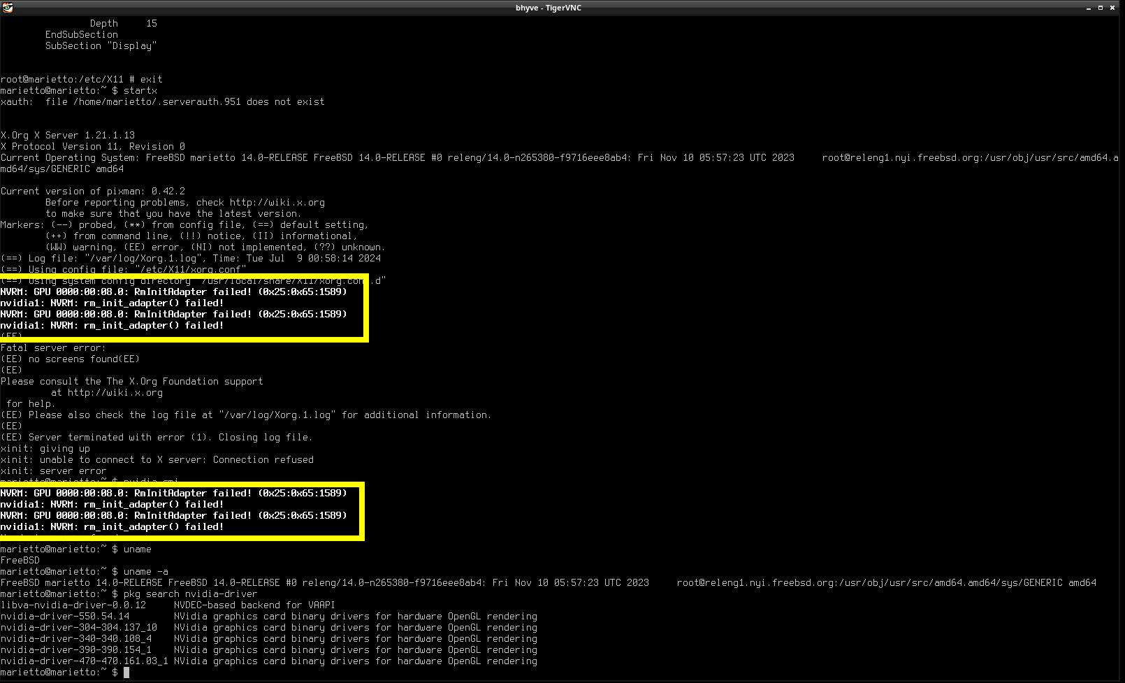Select '(EE) Server terminated with error (1)' line
The image size is (1125, 683).
(157, 438)
